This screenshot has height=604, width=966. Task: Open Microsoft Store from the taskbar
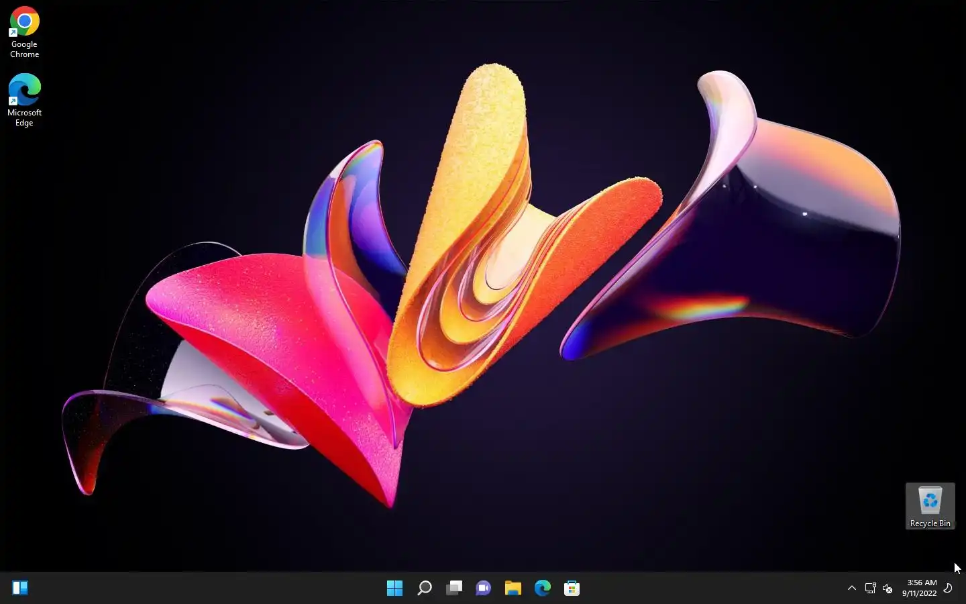[572, 588]
